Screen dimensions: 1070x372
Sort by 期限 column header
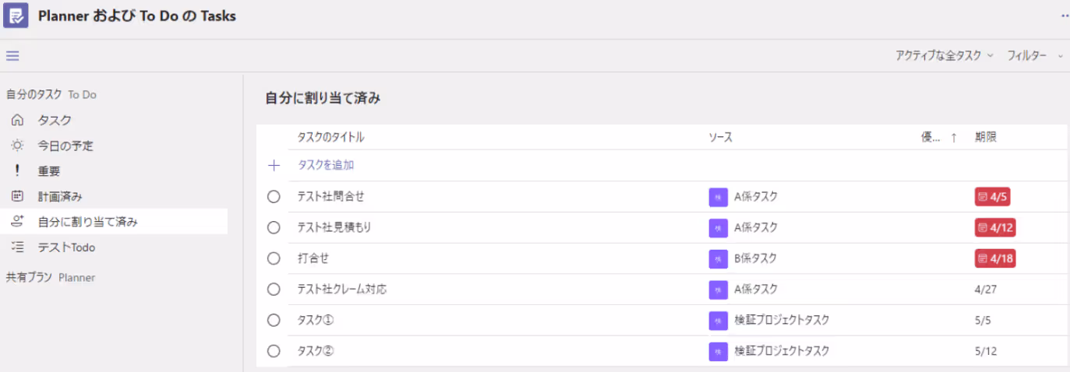[x=986, y=137]
